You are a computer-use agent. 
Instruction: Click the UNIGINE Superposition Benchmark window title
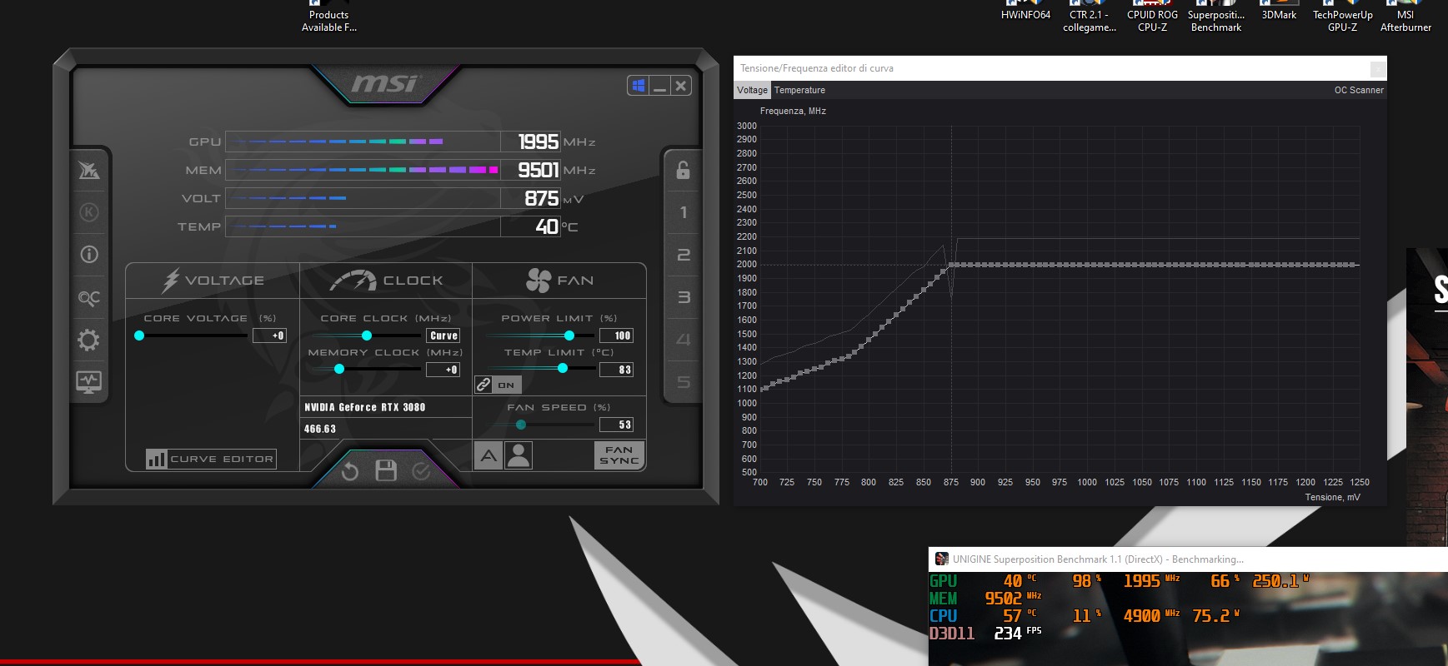coord(1098,559)
